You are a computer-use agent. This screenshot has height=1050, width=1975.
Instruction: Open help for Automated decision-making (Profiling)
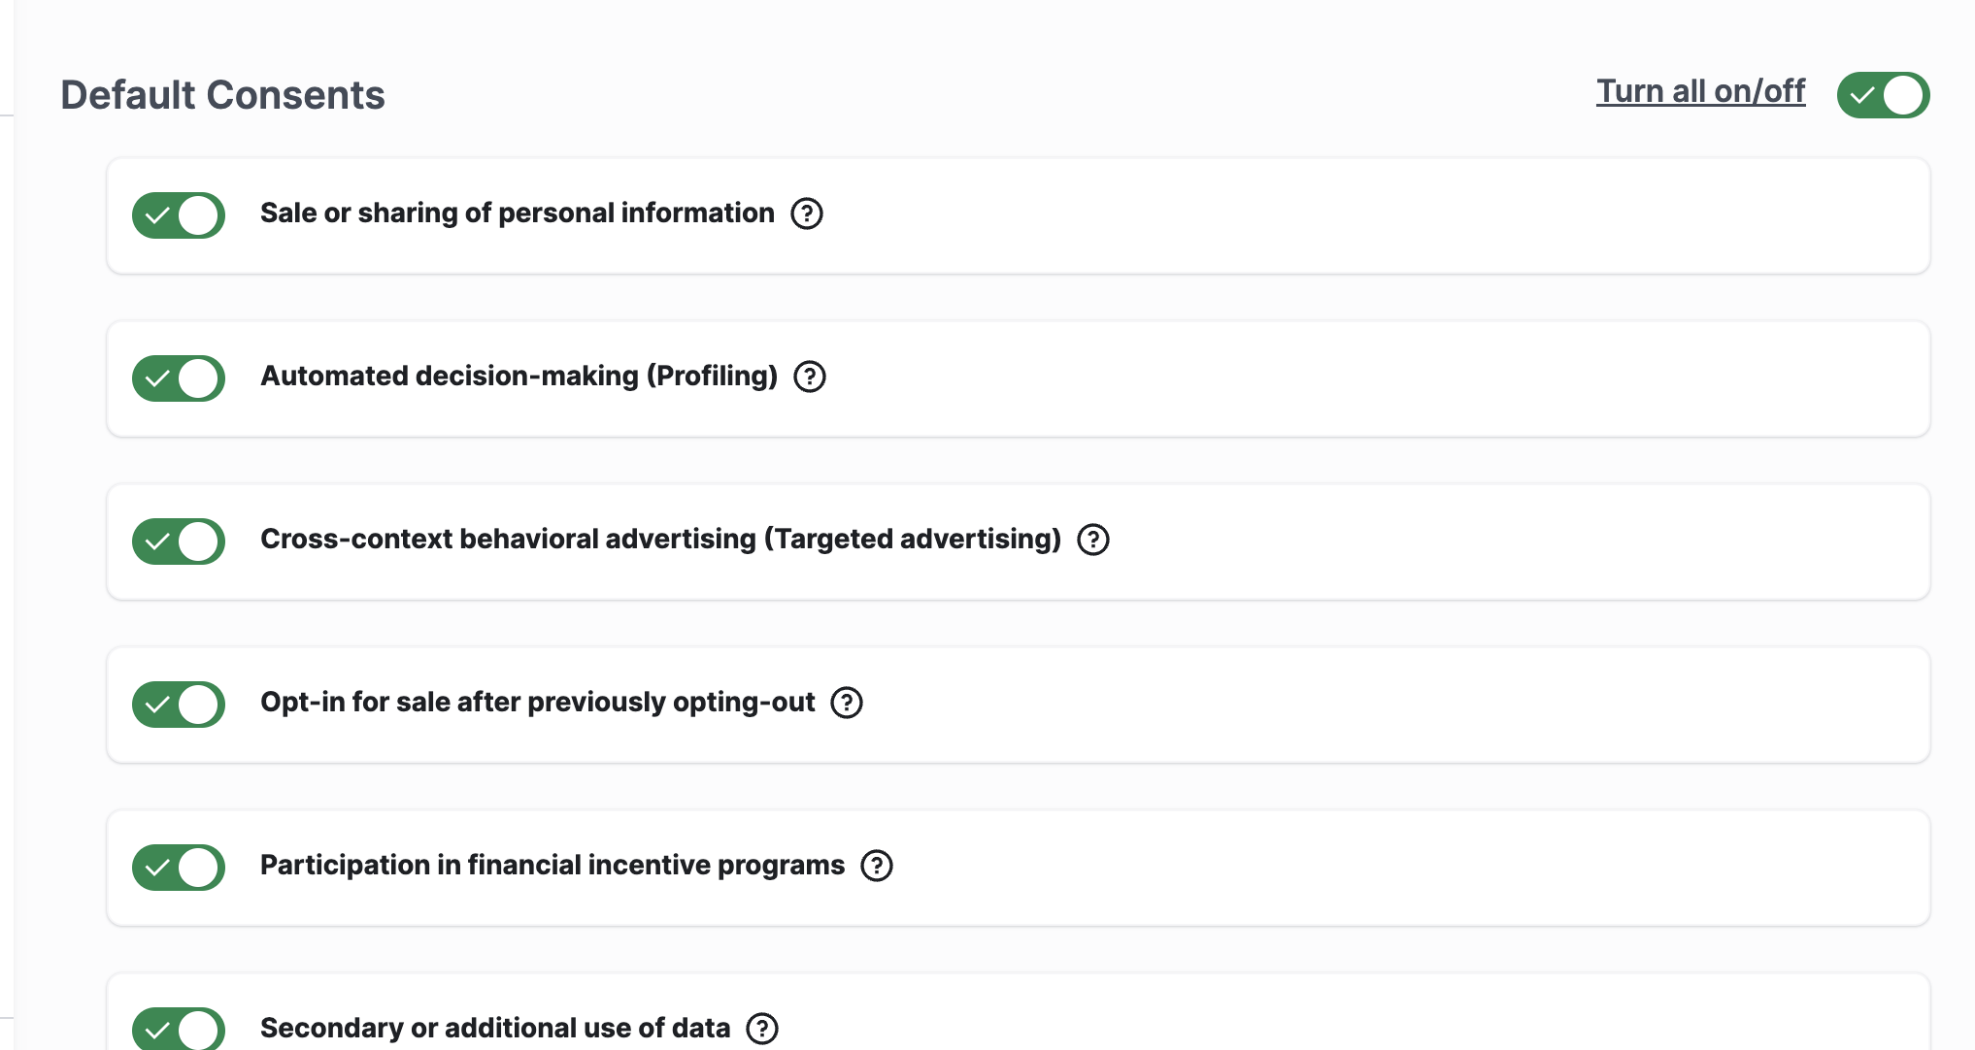pos(810,377)
